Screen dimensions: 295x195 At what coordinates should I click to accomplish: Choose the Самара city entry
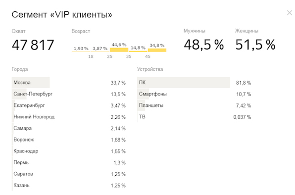69,128
